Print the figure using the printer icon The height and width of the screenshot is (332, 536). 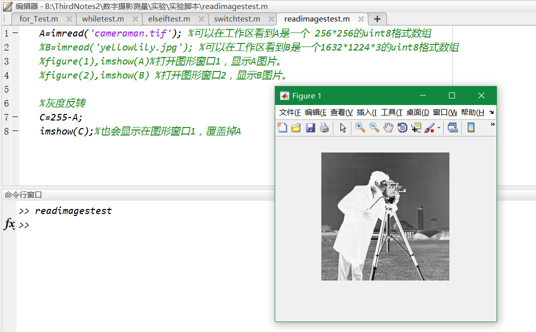(324, 127)
